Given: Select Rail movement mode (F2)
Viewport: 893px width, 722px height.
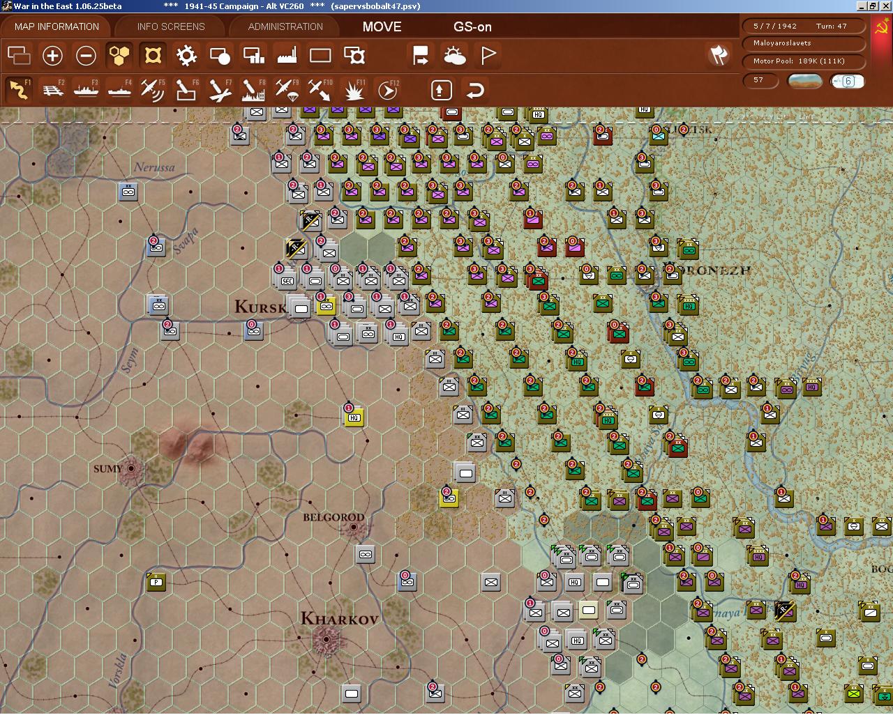Looking at the screenshot, I should (53, 90).
